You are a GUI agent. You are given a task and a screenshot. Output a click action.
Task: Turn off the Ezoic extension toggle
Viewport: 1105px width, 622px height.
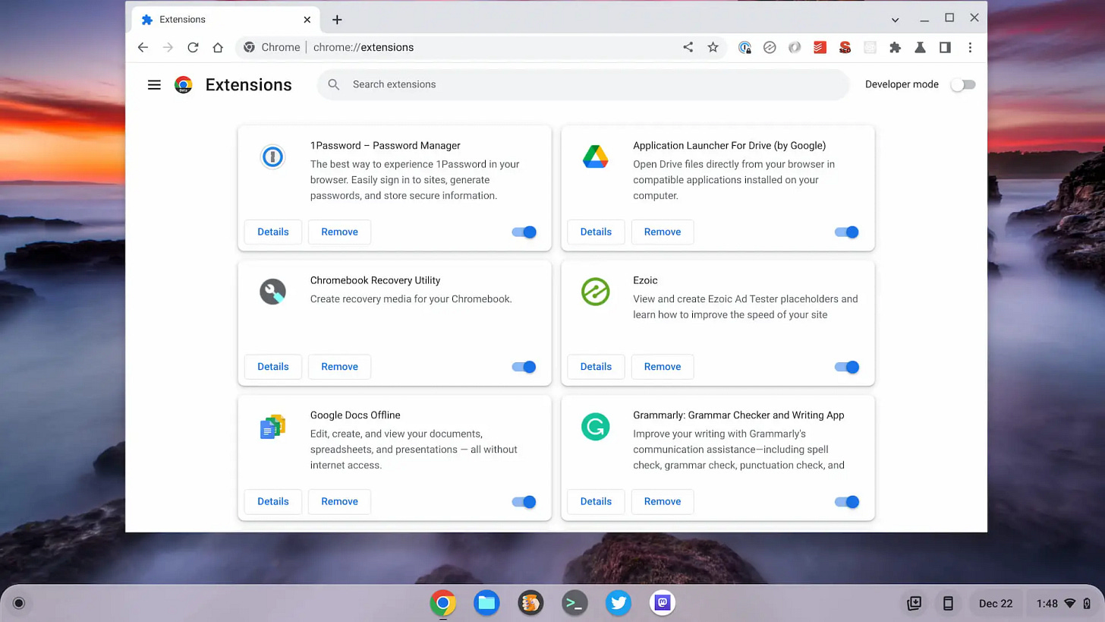coord(846,367)
